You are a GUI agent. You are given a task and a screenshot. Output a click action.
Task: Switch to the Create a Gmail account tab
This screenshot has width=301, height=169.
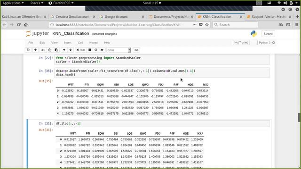point(72,17)
